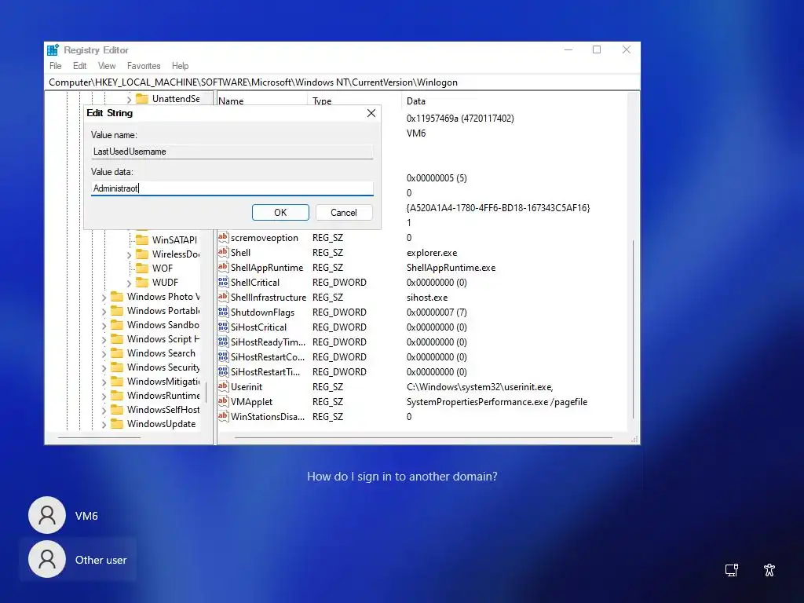Expand the WUDF tree node
This screenshot has height=603, width=804.
[x=130, y=283]
